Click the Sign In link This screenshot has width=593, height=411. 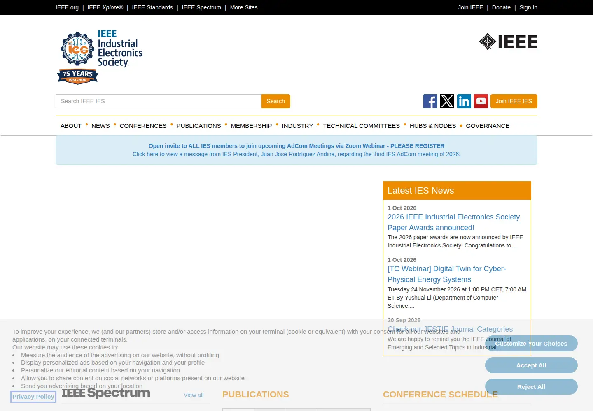528,7
